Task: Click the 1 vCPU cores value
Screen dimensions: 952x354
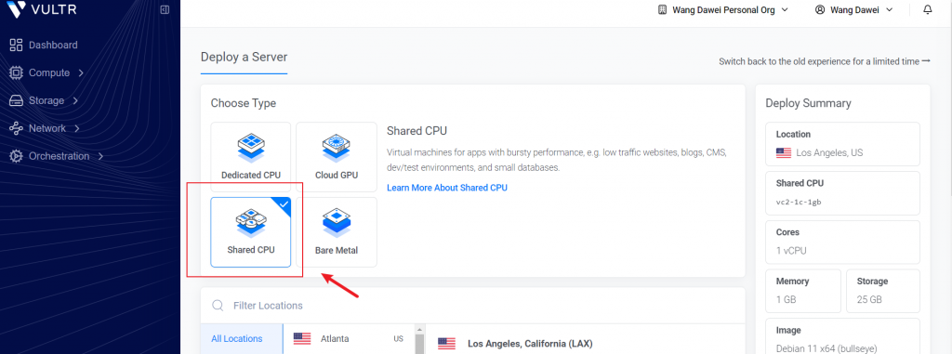Action: 791,251
